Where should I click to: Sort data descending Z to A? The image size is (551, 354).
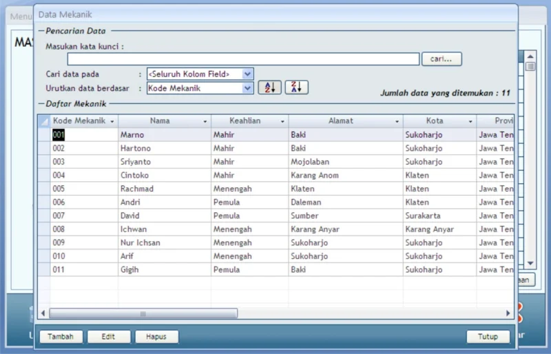[296, 87]
